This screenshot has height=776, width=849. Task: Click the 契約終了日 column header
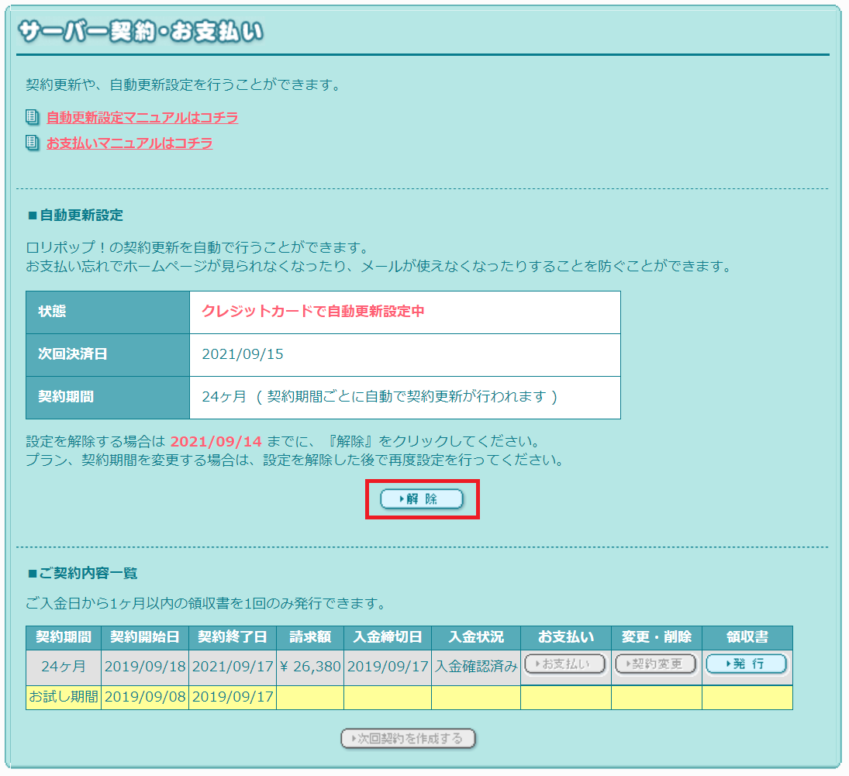pos(233,637)
